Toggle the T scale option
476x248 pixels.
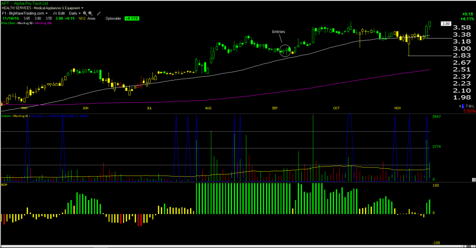point(467,106)
